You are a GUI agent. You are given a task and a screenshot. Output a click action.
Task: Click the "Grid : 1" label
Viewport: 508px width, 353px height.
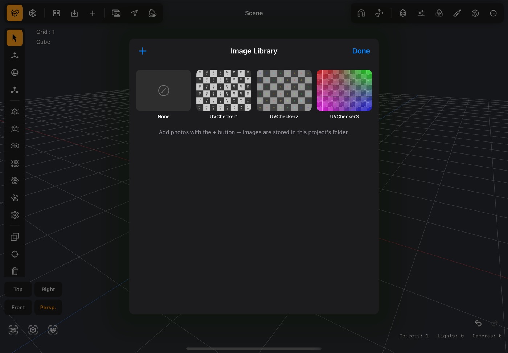click(46, 32)
